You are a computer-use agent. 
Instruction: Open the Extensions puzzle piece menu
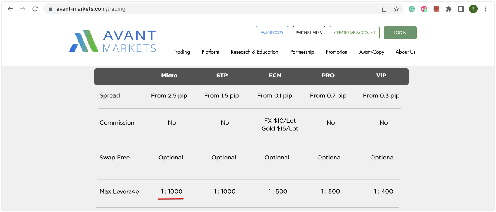[x=449, y=9]
